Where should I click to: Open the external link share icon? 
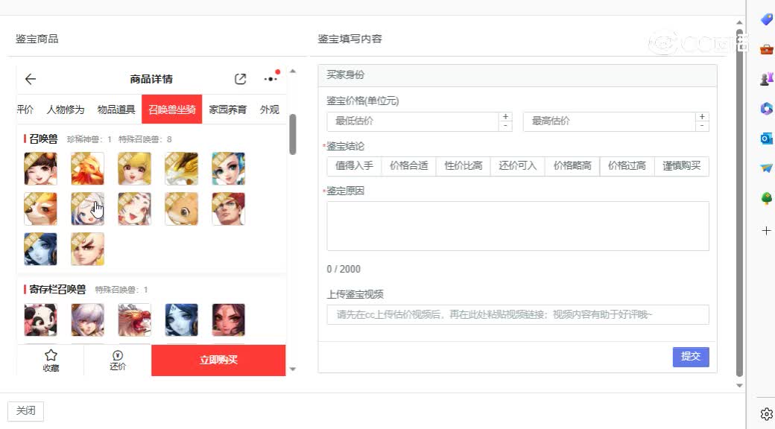pos(240,78)
